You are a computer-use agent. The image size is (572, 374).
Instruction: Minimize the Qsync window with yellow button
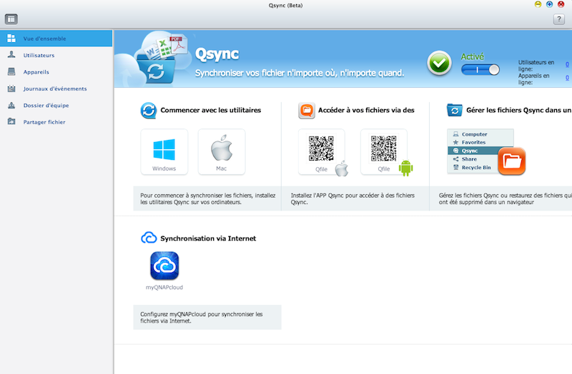tap(538, 4)
